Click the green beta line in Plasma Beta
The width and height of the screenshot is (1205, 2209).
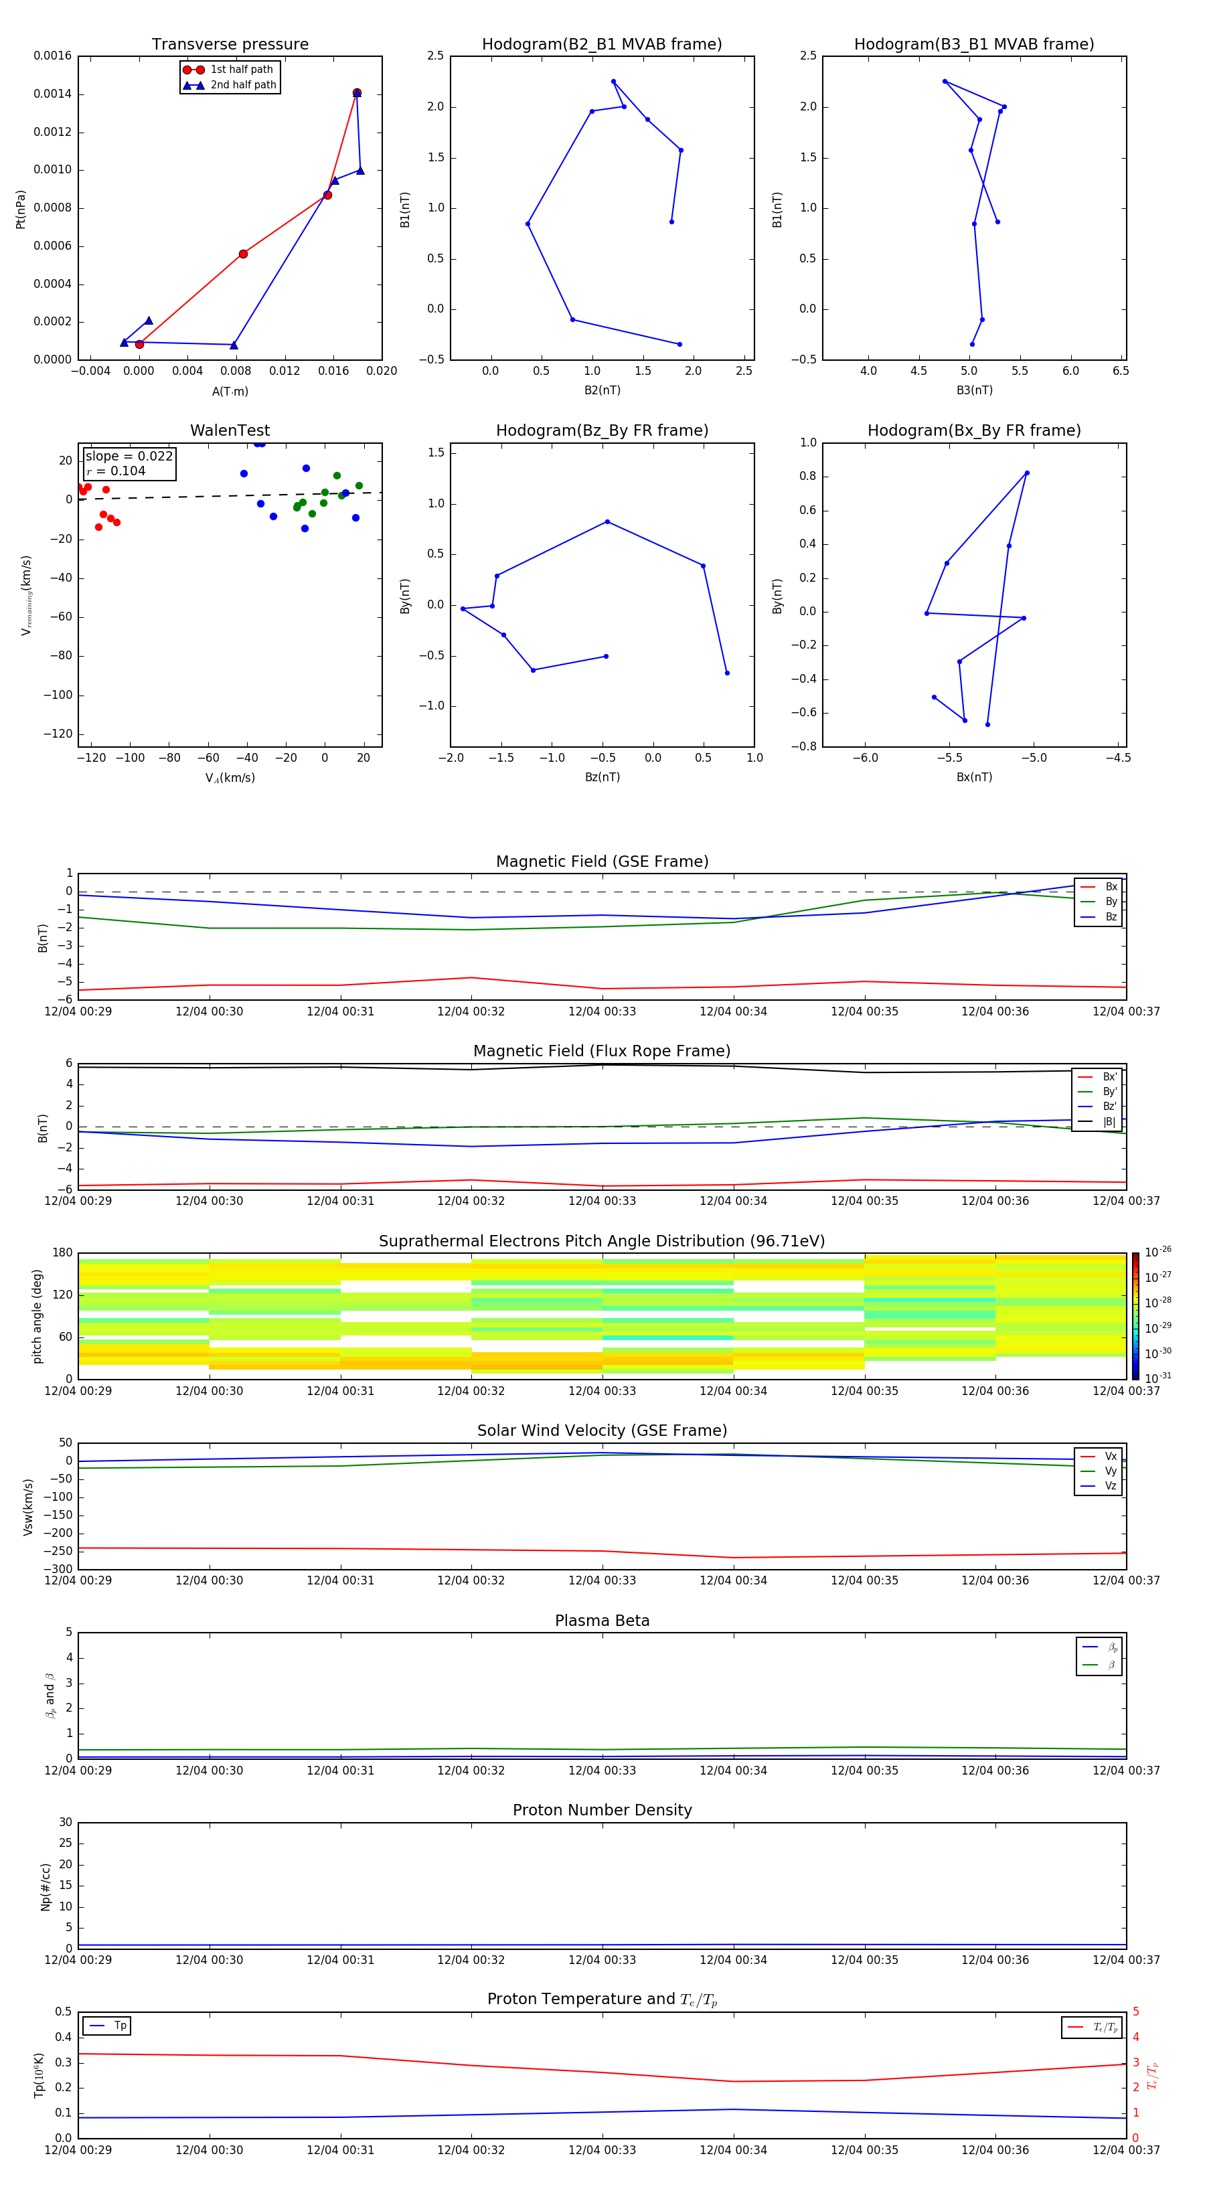tap(602, 1749)
